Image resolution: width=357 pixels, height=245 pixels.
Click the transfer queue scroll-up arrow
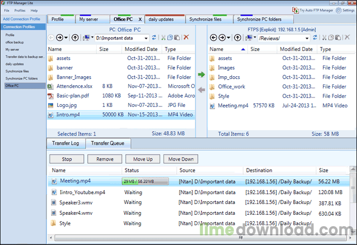[x=353, y=169]
